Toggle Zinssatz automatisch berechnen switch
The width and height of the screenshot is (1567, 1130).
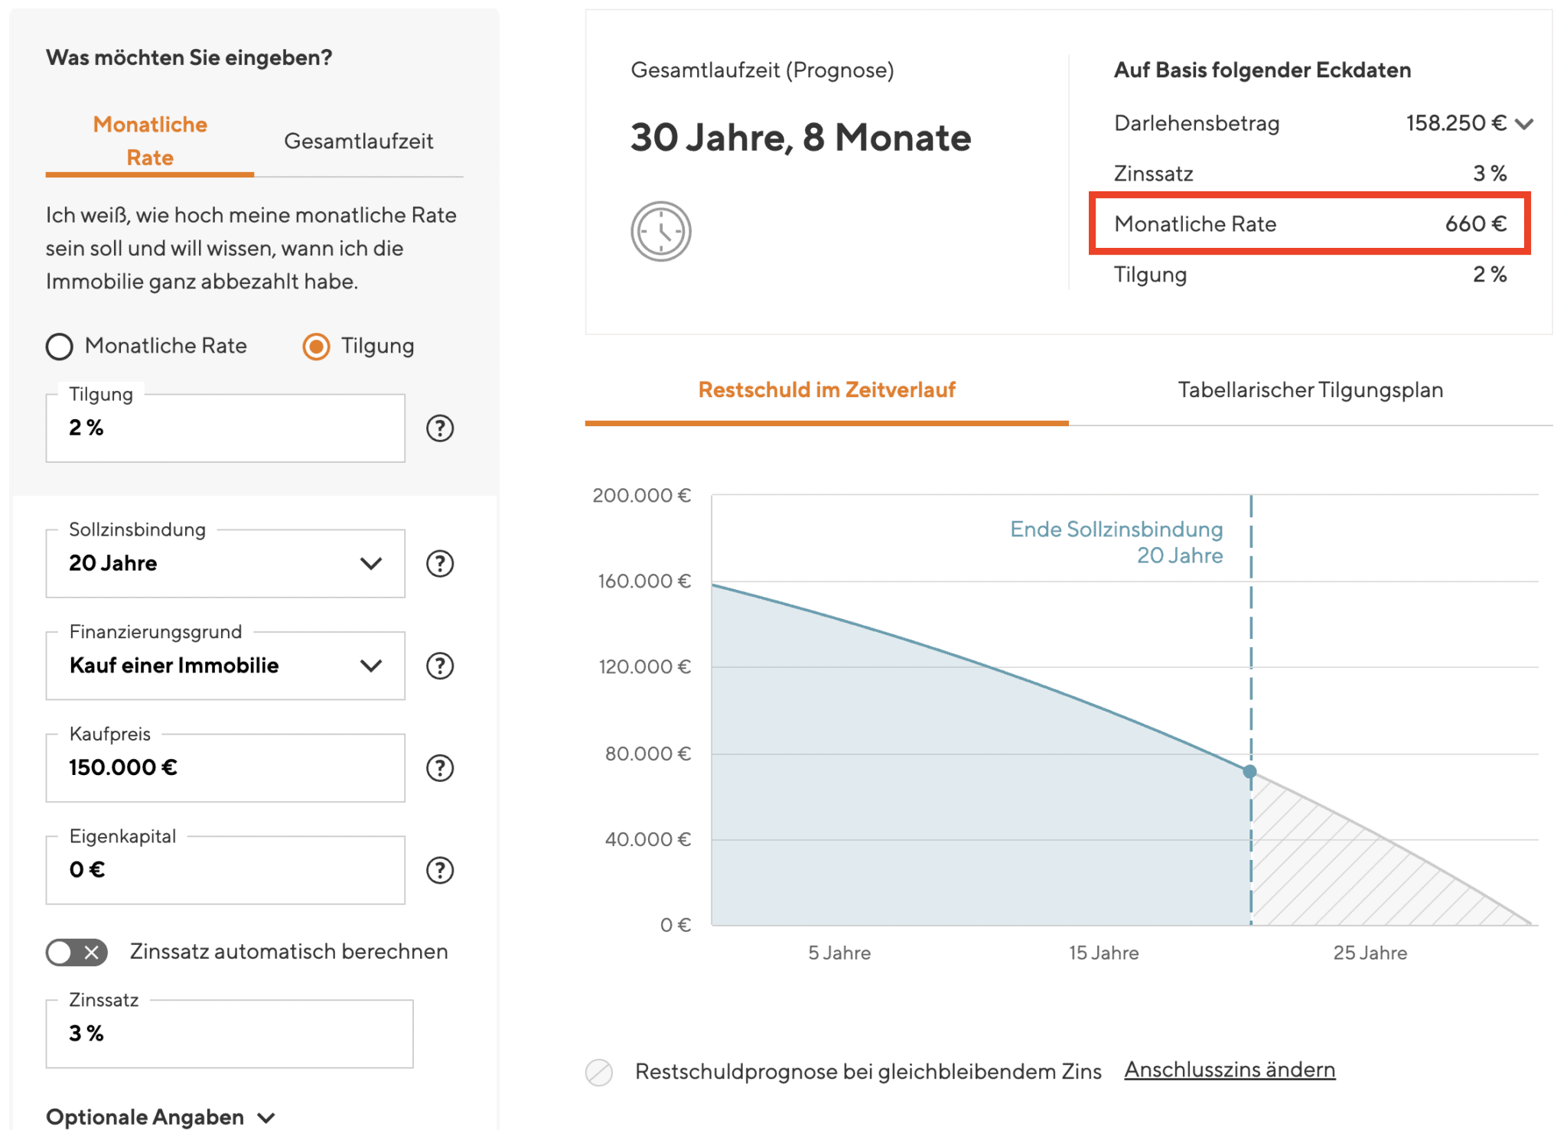coord(77,953)
